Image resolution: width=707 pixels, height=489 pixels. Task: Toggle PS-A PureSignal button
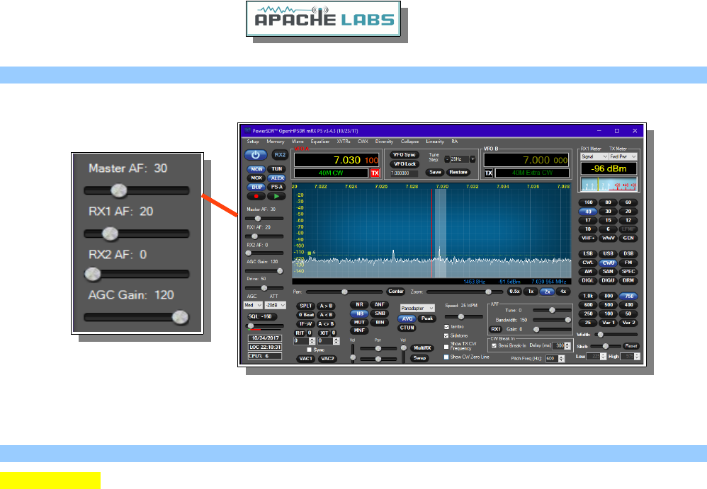pos(276,187)
